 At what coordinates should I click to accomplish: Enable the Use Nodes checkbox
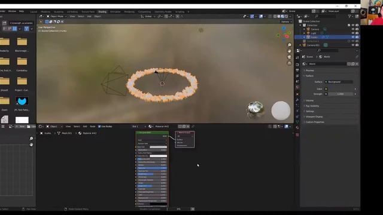click(99, 127)
